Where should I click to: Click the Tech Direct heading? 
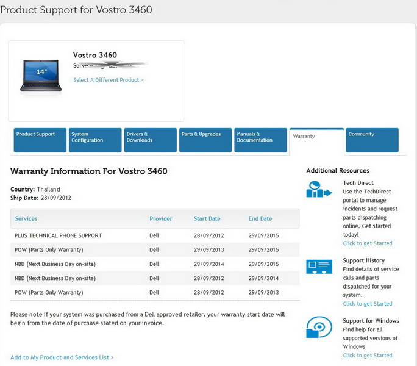coord(358,183)
